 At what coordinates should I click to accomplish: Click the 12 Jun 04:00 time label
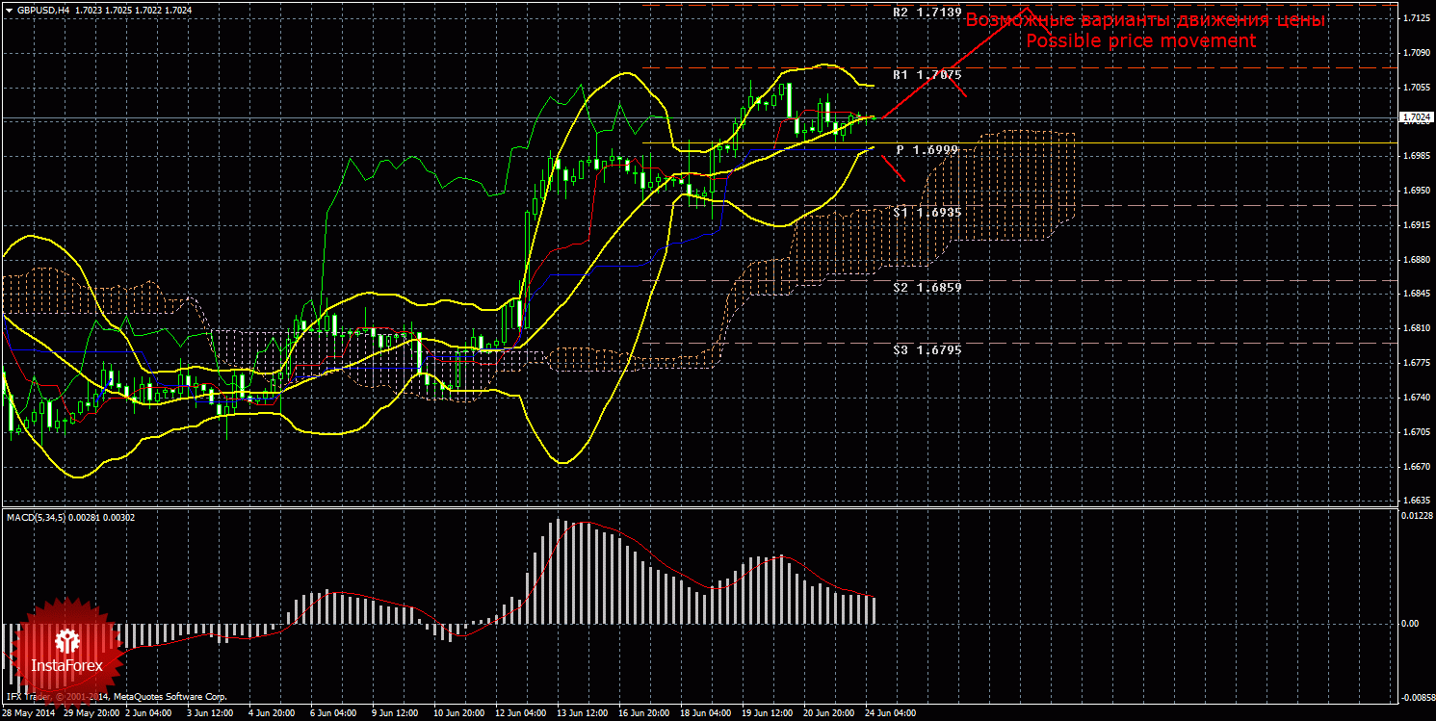click(x=521, y=714)
